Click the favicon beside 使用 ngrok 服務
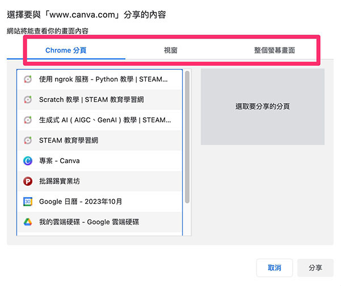This screenshot has height=286, width=341. coord(28,79)
